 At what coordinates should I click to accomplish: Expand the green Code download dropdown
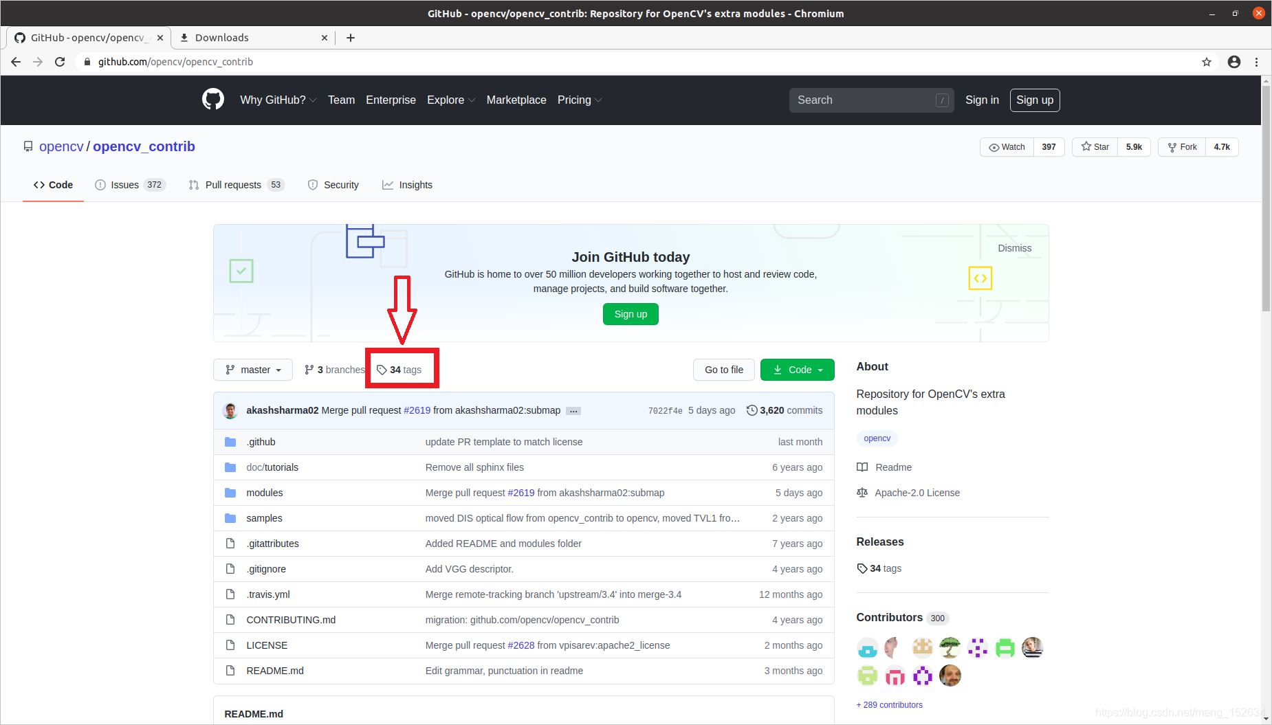coord(798,370)
